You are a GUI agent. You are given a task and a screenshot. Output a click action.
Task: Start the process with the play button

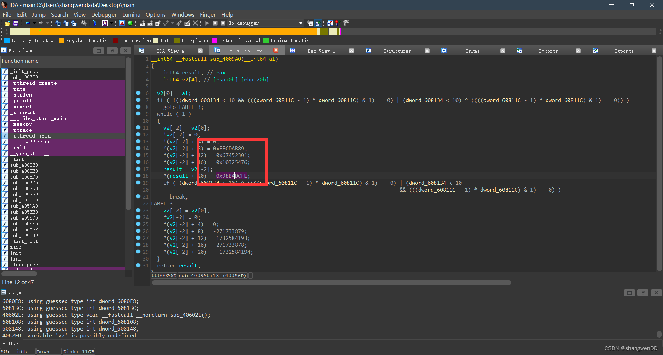[x=207, y=23]
